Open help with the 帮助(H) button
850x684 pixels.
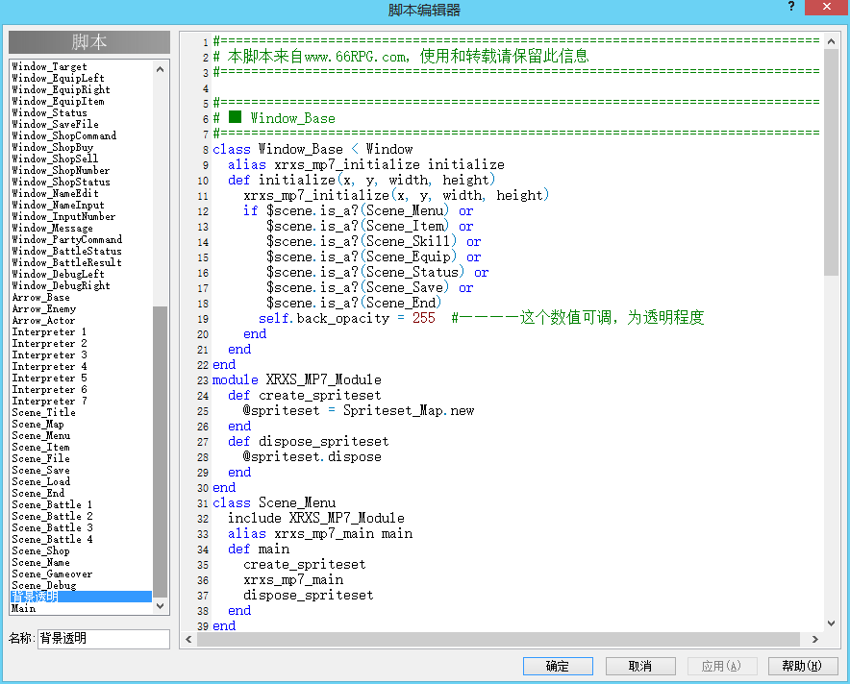pos(803,666)
